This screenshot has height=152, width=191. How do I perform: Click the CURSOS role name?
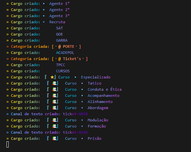point(63,71)
